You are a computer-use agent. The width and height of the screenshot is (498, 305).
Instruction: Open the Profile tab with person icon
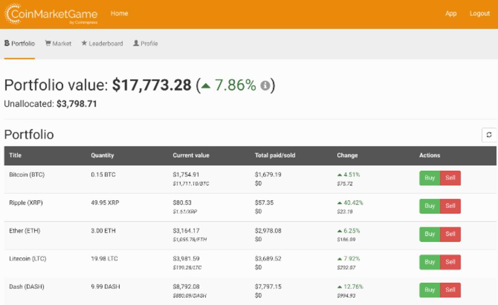(145, 43)
